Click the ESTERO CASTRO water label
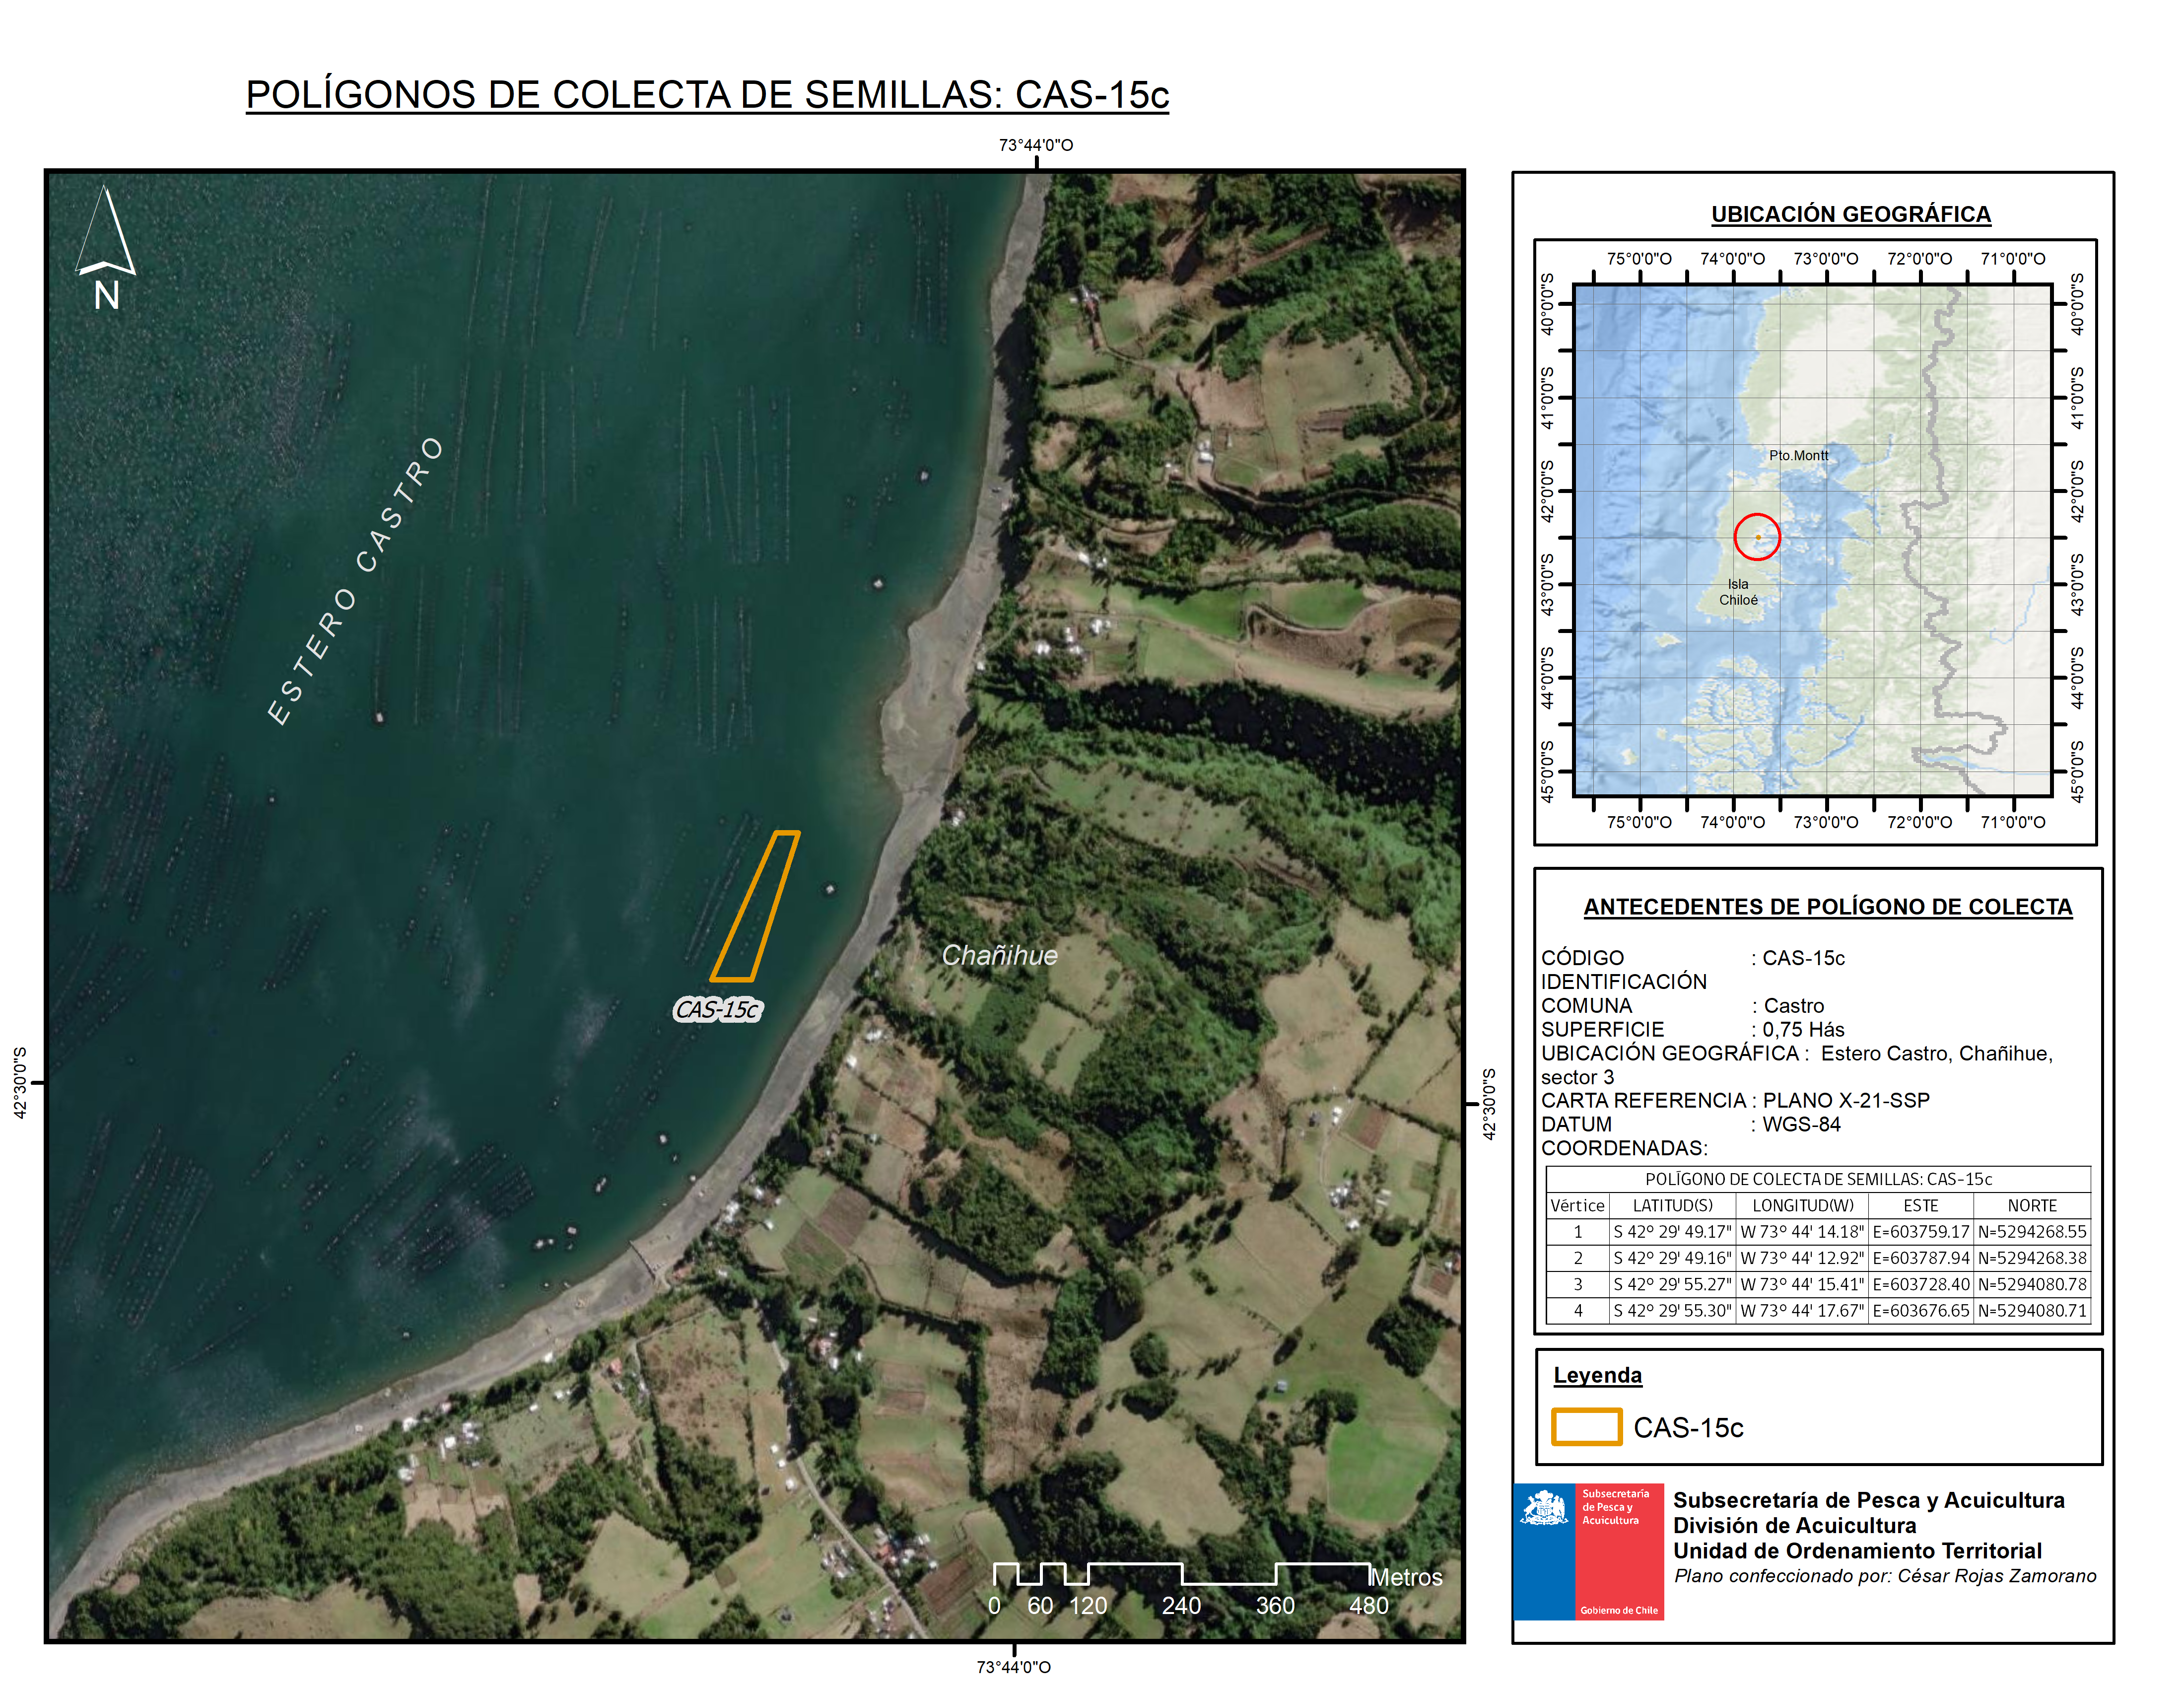The image size is (2184, 1688). [x=356, y=580]
